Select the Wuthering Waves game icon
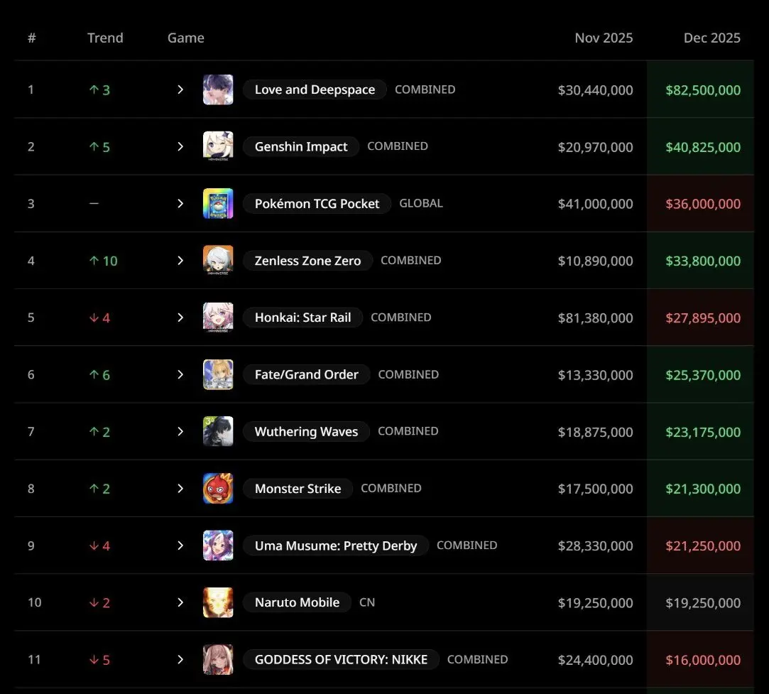Viewport: 769px width, 694px height. tap(218, 432)
